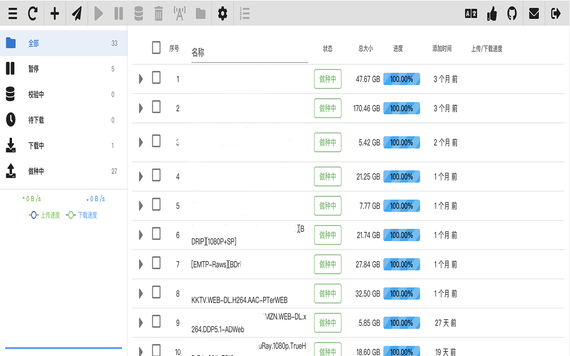570x356 pixels.
Task: Select the checkbox for row 7
Action: click(x=156, y=263)
